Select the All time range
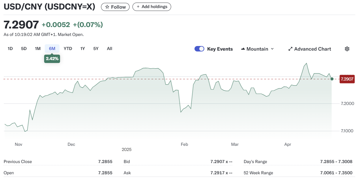 tap(109, 49)
